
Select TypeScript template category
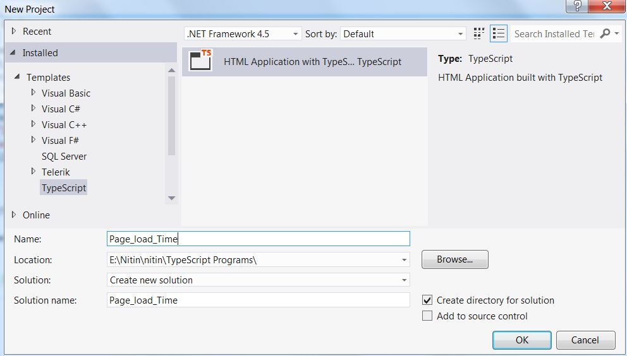click(x=64, y=188)
